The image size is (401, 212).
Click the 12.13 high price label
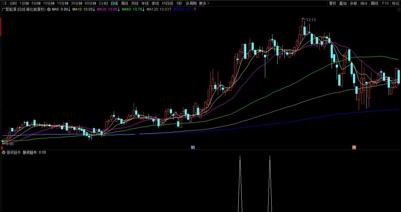pos(311,20)
